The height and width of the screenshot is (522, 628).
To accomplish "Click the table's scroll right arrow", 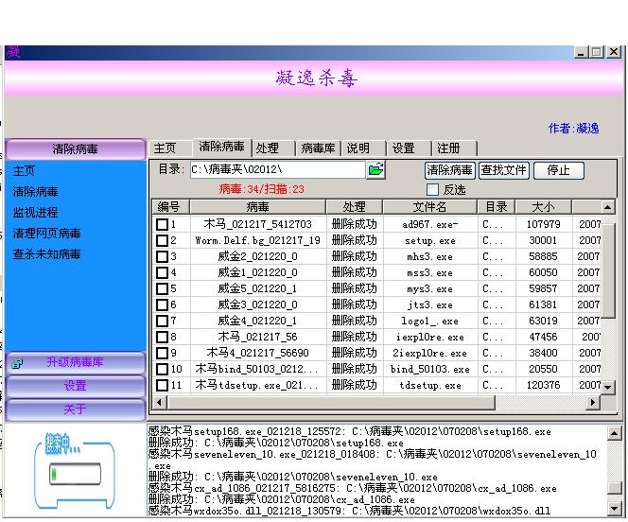I will click(x=593, y=402).
